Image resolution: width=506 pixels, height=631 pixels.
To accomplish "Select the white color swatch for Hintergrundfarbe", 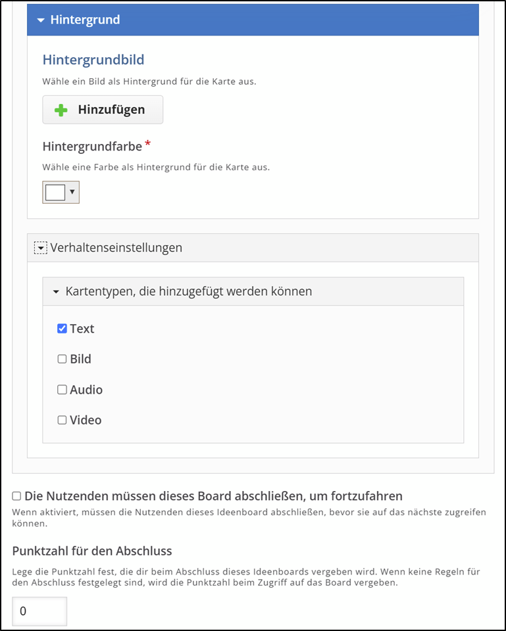I will click(x=55, y=192).
